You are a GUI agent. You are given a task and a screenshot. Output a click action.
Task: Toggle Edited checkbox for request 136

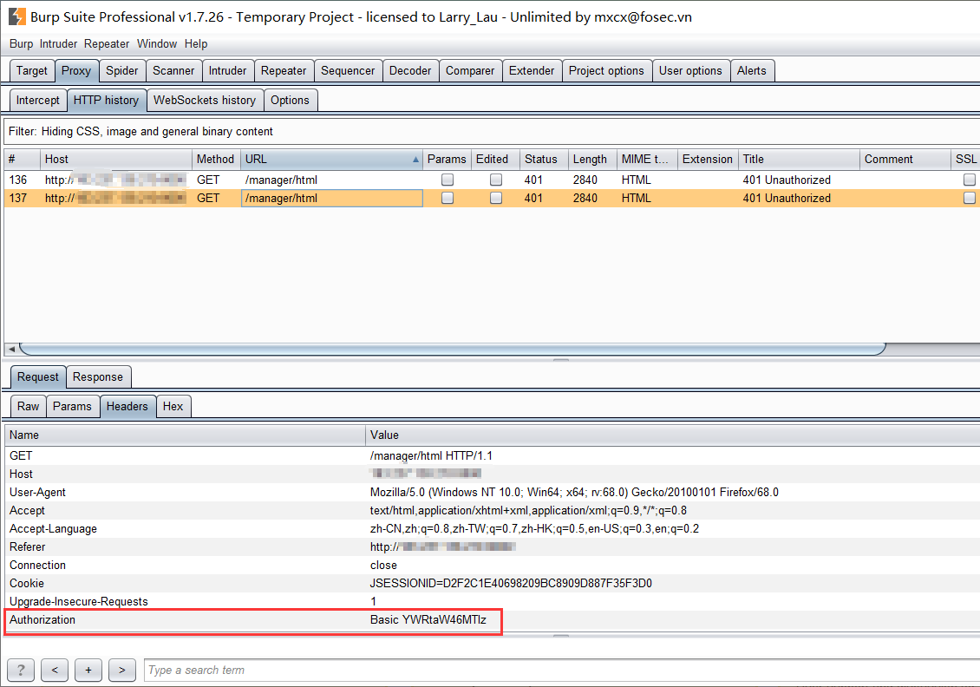495,180
